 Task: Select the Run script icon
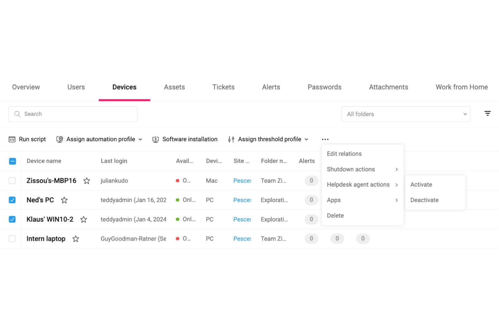pyautogui.click(x=12, y=139)
